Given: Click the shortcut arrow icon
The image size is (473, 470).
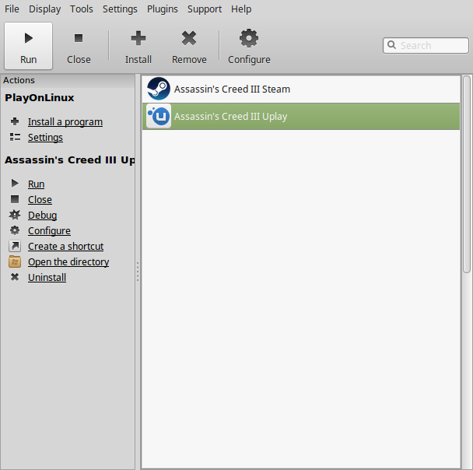Looking at the screenshot, I should 15,246.
